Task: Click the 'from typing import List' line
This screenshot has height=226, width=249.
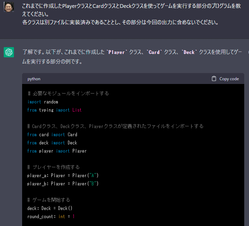Action: coord(54,110)
